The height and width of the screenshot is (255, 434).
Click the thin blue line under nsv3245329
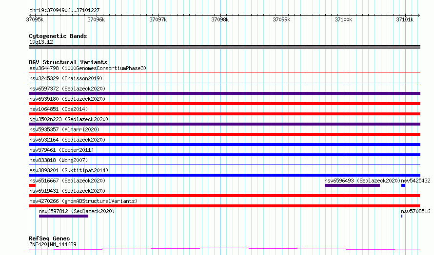coord(224,83)
